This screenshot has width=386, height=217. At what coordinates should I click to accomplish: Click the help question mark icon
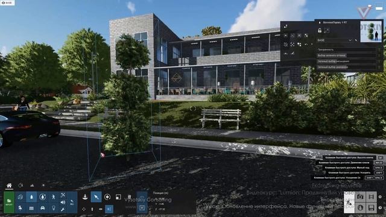(x=381, y=208)
